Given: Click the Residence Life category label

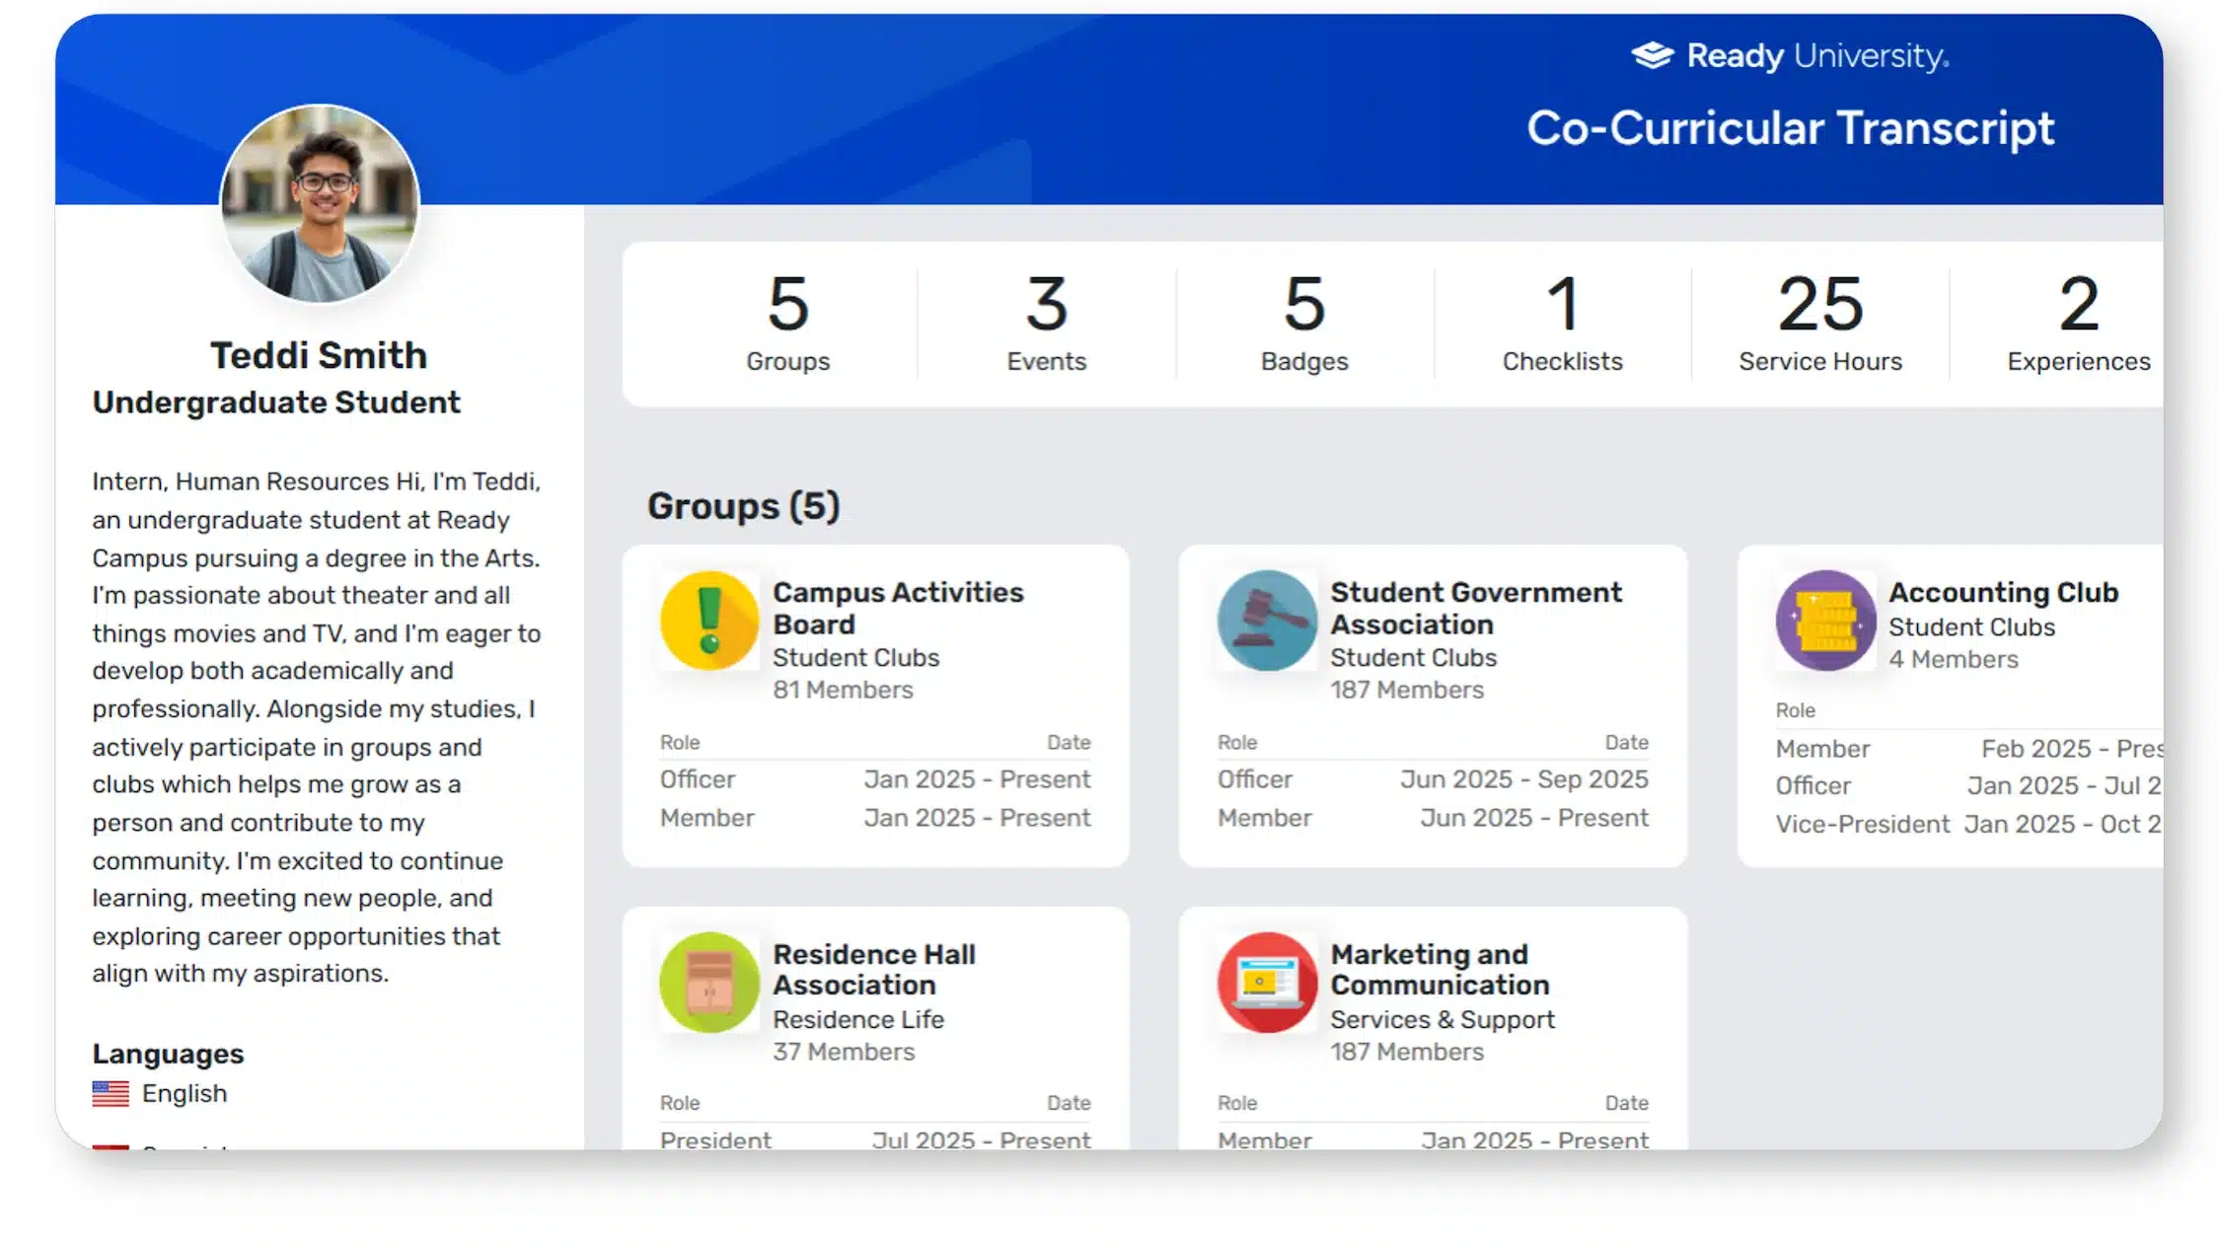Looking at the screenshot, I should click(x=858, y=1019).
